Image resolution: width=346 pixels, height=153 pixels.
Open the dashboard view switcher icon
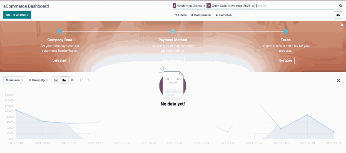338,15
